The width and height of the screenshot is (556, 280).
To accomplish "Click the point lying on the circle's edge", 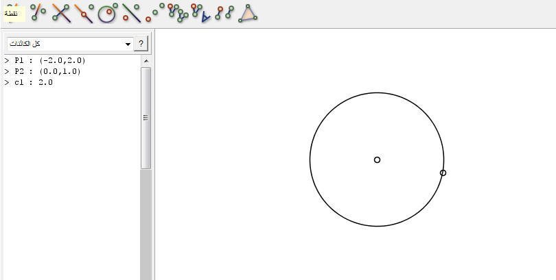I will tap(443, 173).
